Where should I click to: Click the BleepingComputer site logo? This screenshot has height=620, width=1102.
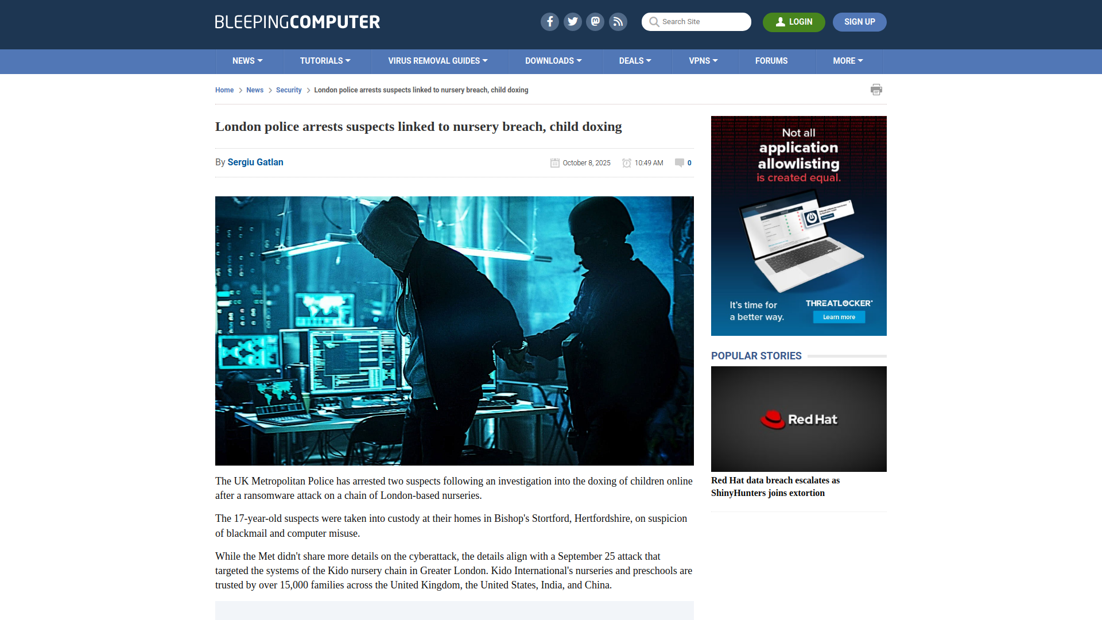pos(297,22)
